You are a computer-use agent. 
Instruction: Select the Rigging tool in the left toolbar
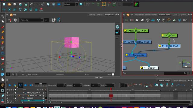point(3,85)
